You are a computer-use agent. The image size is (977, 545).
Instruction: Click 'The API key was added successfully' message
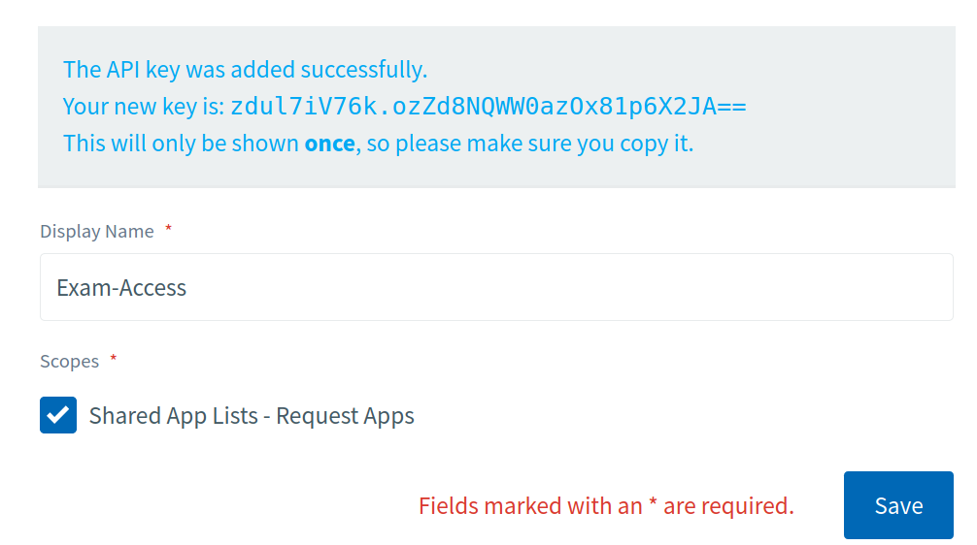tap(245, 70)
